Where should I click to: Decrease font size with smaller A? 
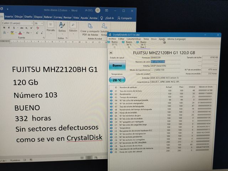coord(42,33)
